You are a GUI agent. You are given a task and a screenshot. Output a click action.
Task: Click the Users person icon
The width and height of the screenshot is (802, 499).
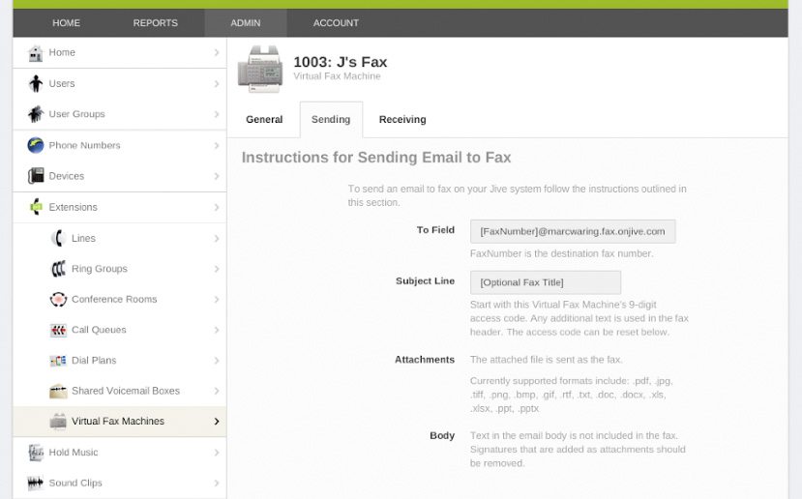tap(35, 83)
